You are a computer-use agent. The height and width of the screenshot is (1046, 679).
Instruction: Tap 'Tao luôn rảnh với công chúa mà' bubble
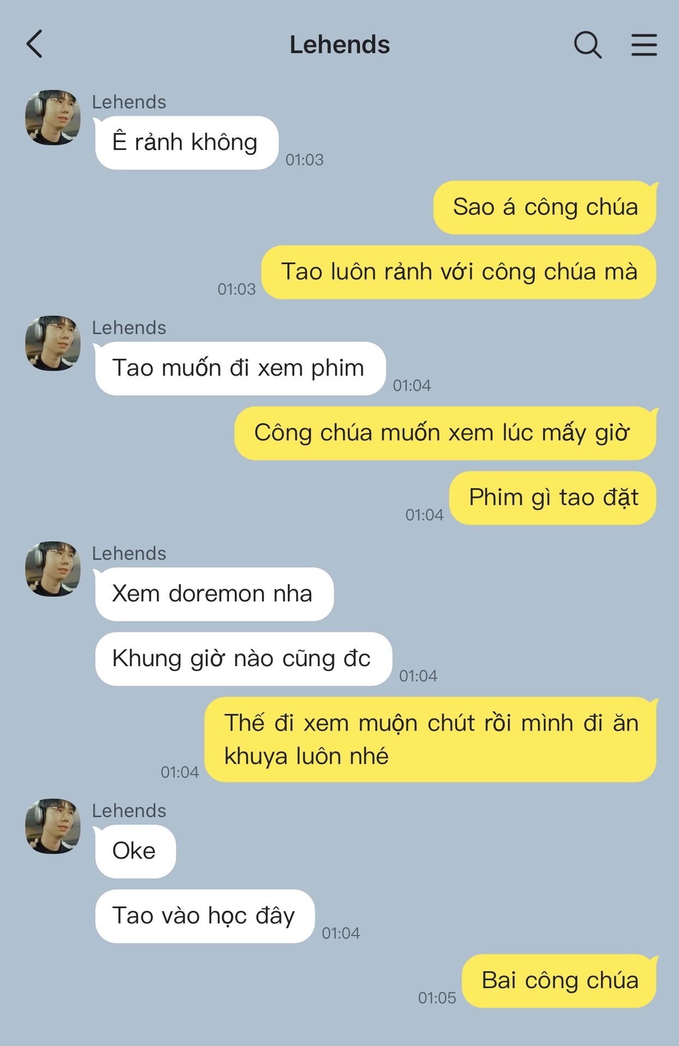click(459, 272)
